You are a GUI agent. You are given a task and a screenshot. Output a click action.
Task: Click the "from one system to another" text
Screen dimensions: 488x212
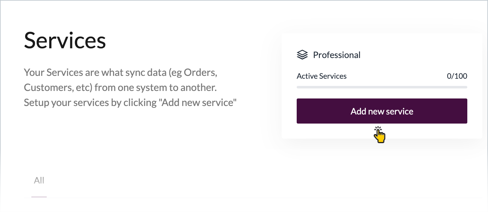tap(156, 87)
